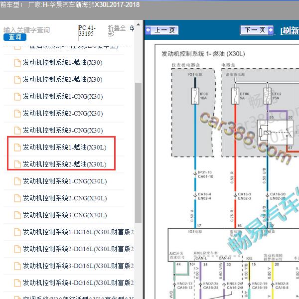The height and width of the screenshot is (299, 299).
Task: Click file icon beside 发动机控制系统3-DG16L
Action: pyautogui.click(x=17, y=266)
